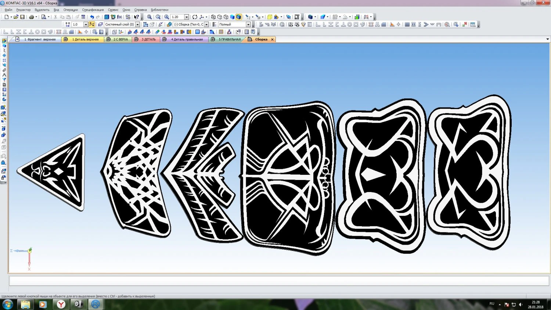Undo the last action
Screen dimensions: 551x310
coord(91,17)
